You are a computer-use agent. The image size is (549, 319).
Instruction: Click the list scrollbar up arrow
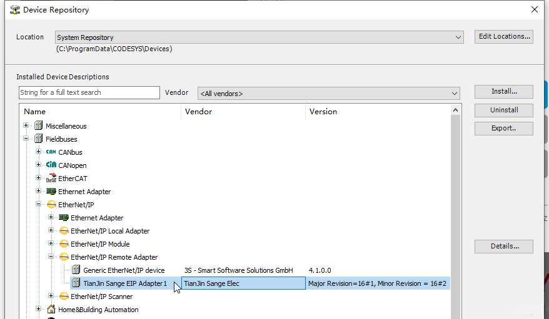point(455,110)
